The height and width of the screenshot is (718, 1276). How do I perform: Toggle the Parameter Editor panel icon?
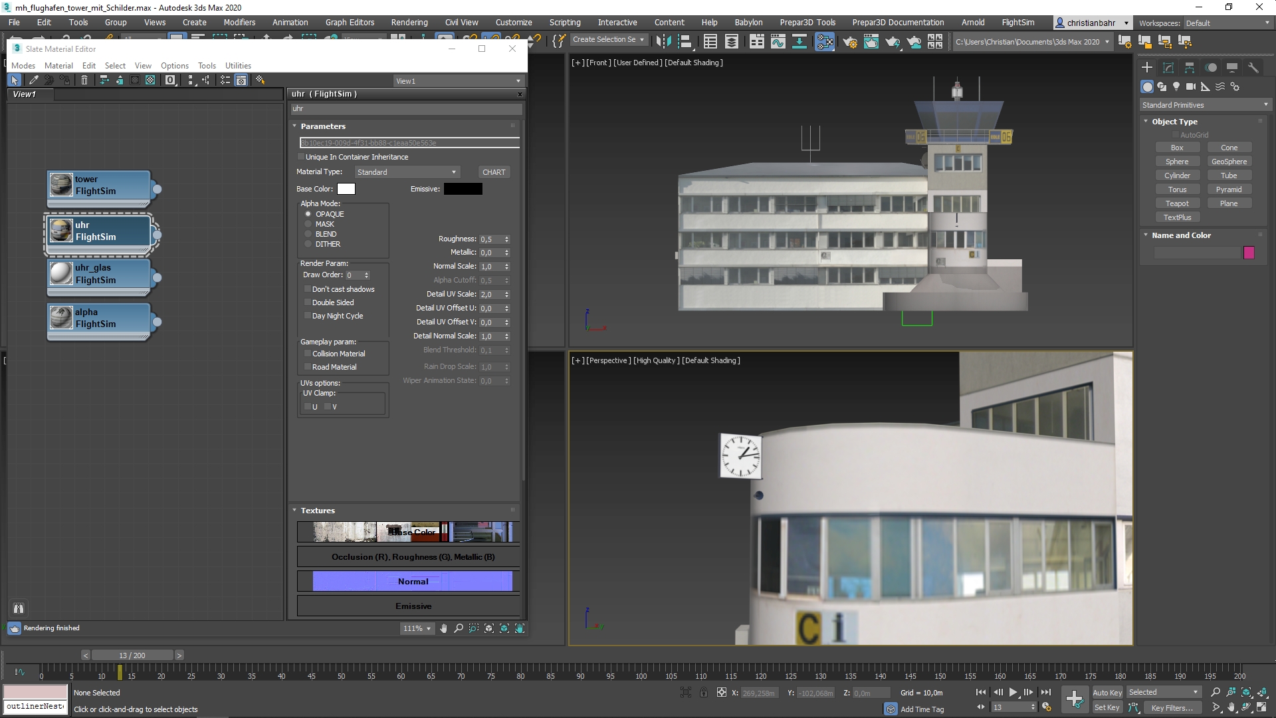pyautogui.click(x=241, y=80)
